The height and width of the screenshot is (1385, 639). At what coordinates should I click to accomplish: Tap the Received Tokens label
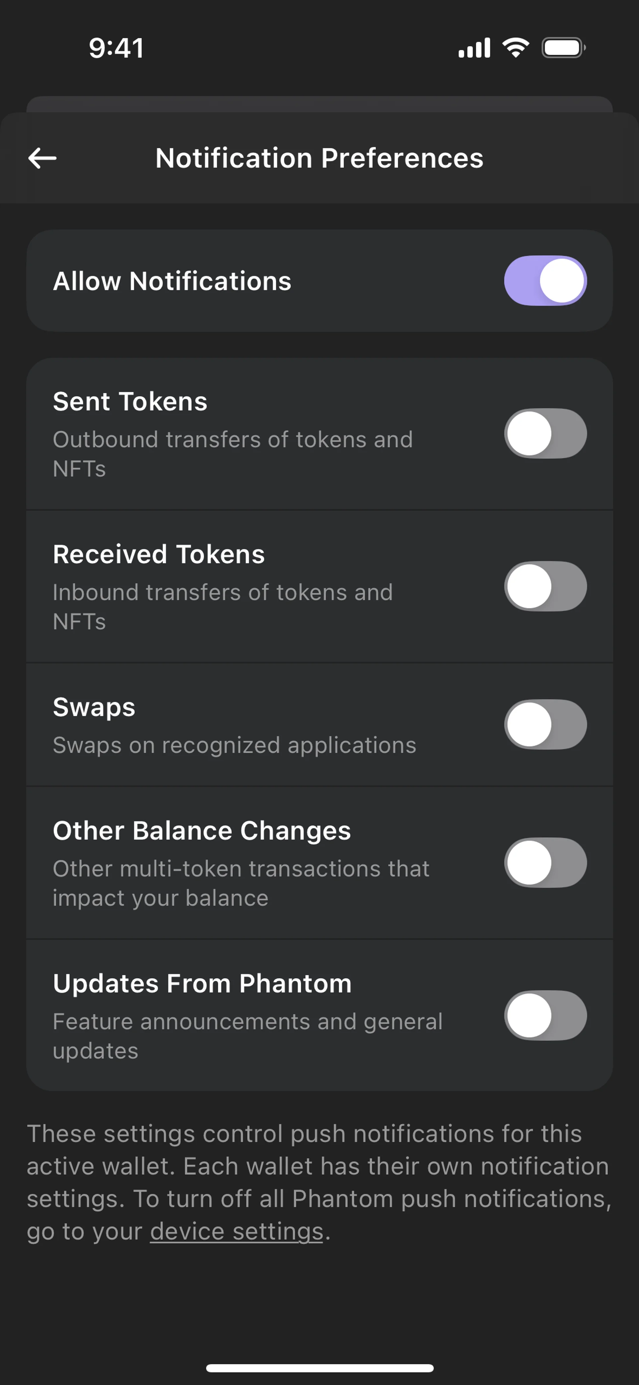pos(159,554)
